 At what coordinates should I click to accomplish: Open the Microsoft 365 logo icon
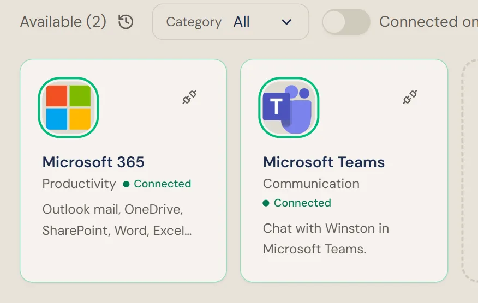point(68,107)
